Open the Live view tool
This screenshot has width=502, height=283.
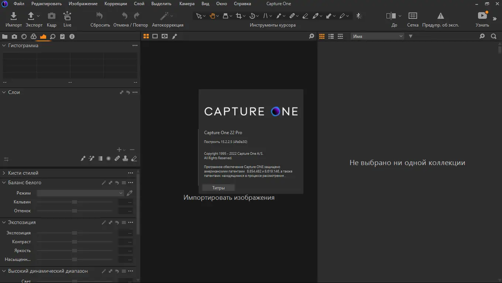tap(67, 16)
